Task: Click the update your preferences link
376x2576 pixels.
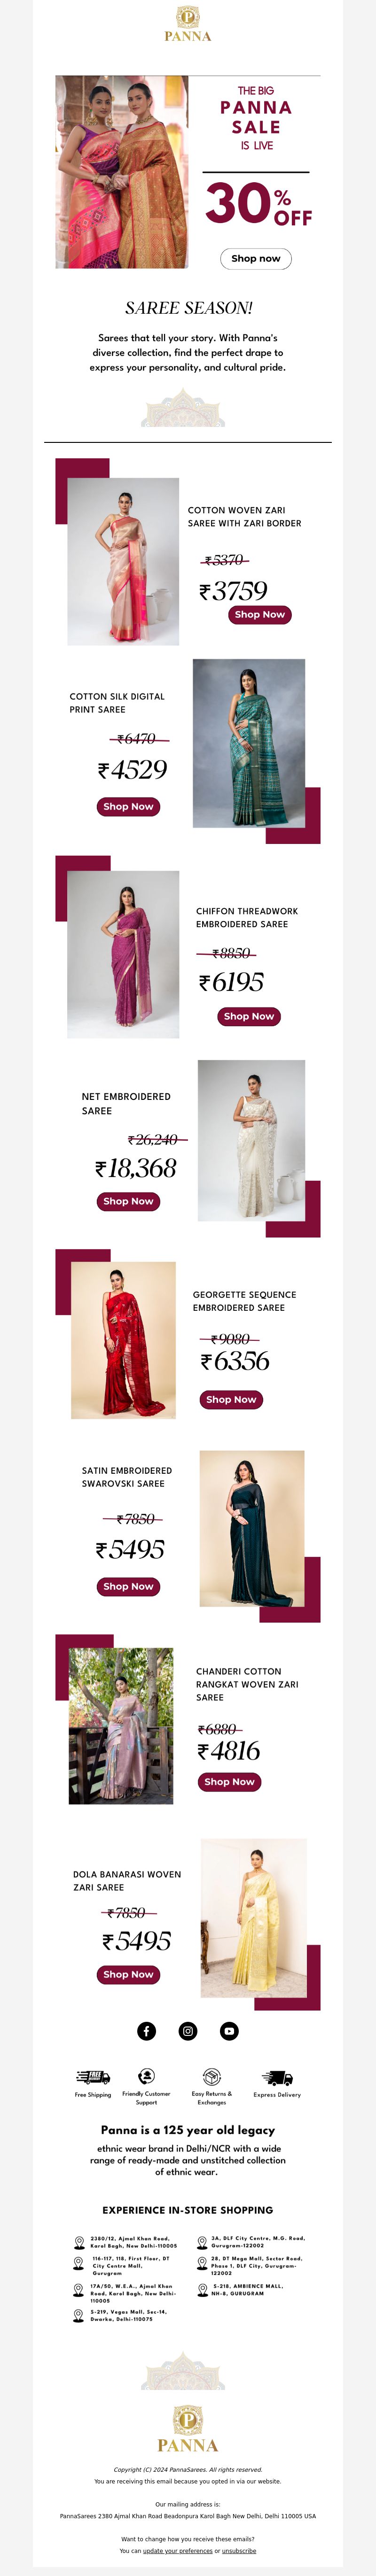Action: tap(177, 2551)
